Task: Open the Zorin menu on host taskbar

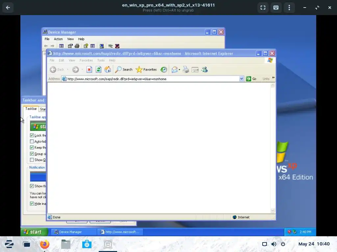Action: 9,244
